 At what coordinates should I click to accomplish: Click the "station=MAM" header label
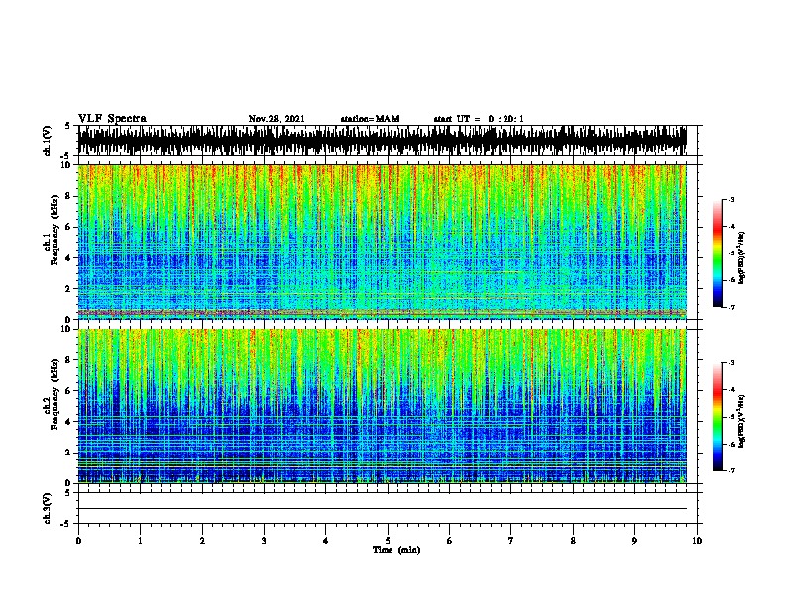370,119
